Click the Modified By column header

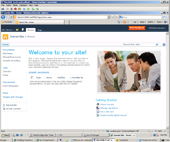pos(78,78)
